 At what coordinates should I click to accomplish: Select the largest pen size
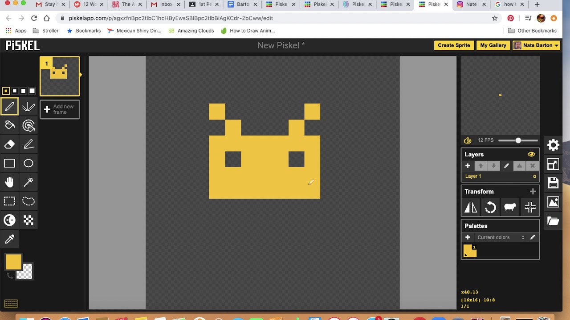point(32,91)
